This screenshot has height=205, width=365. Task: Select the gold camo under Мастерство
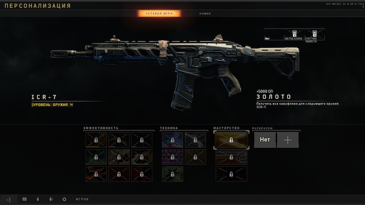[231, 140]
